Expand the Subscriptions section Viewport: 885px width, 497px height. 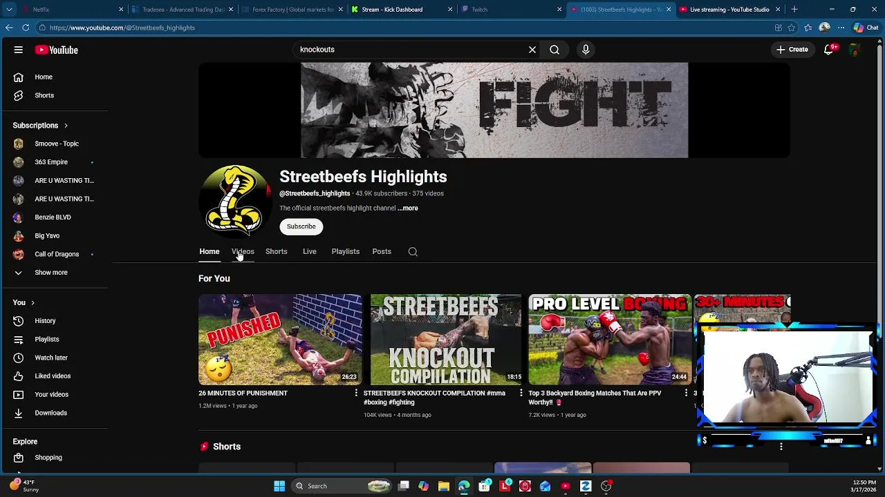click(x=40, y=126)
